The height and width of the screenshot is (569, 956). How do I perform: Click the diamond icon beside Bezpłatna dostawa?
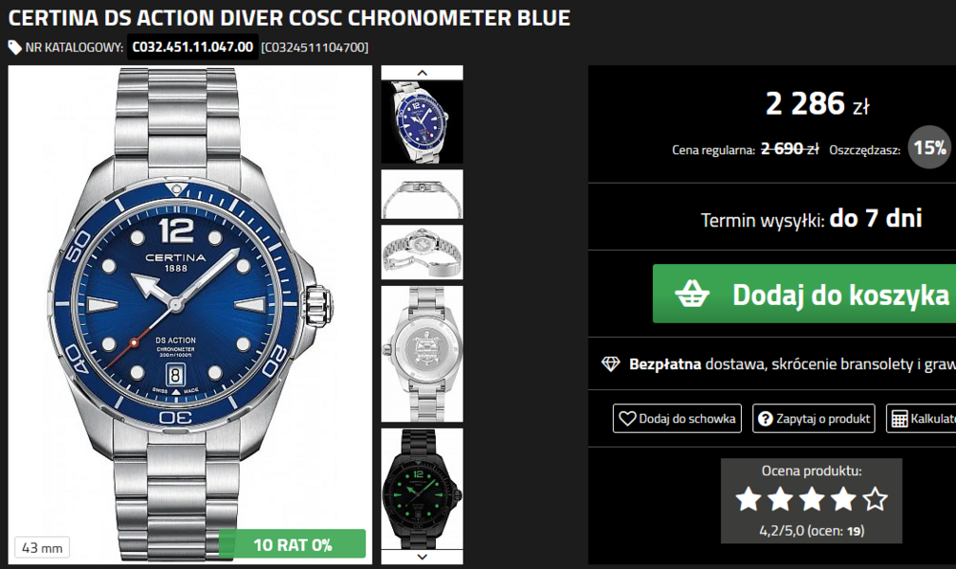point(610,364)
